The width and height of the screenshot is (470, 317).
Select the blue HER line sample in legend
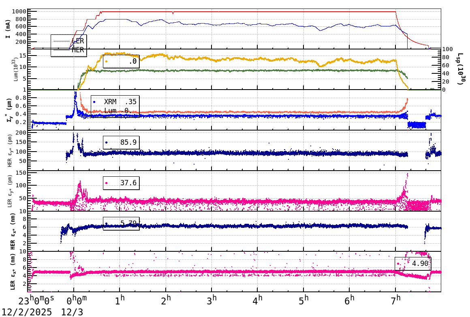[62, 50]
